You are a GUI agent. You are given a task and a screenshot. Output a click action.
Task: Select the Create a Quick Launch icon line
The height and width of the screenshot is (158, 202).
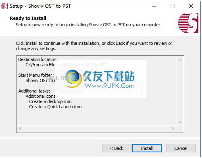click(55, 107)
